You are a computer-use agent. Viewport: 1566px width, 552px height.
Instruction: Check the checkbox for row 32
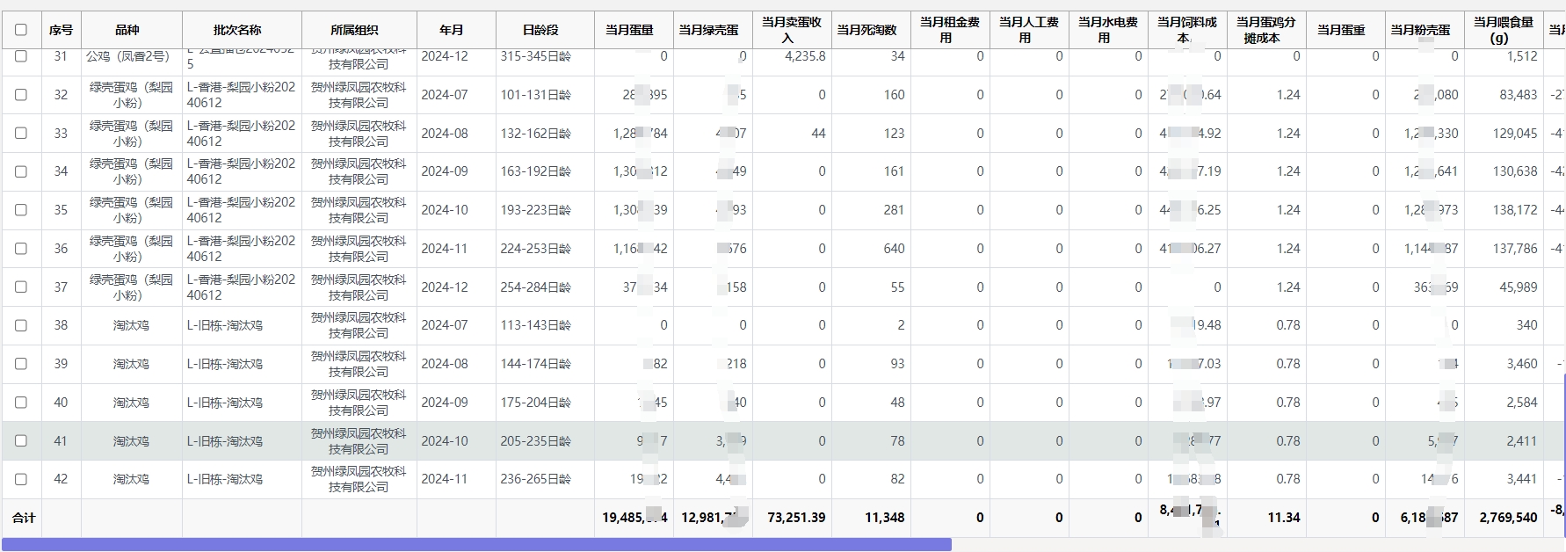coord(21,95)
